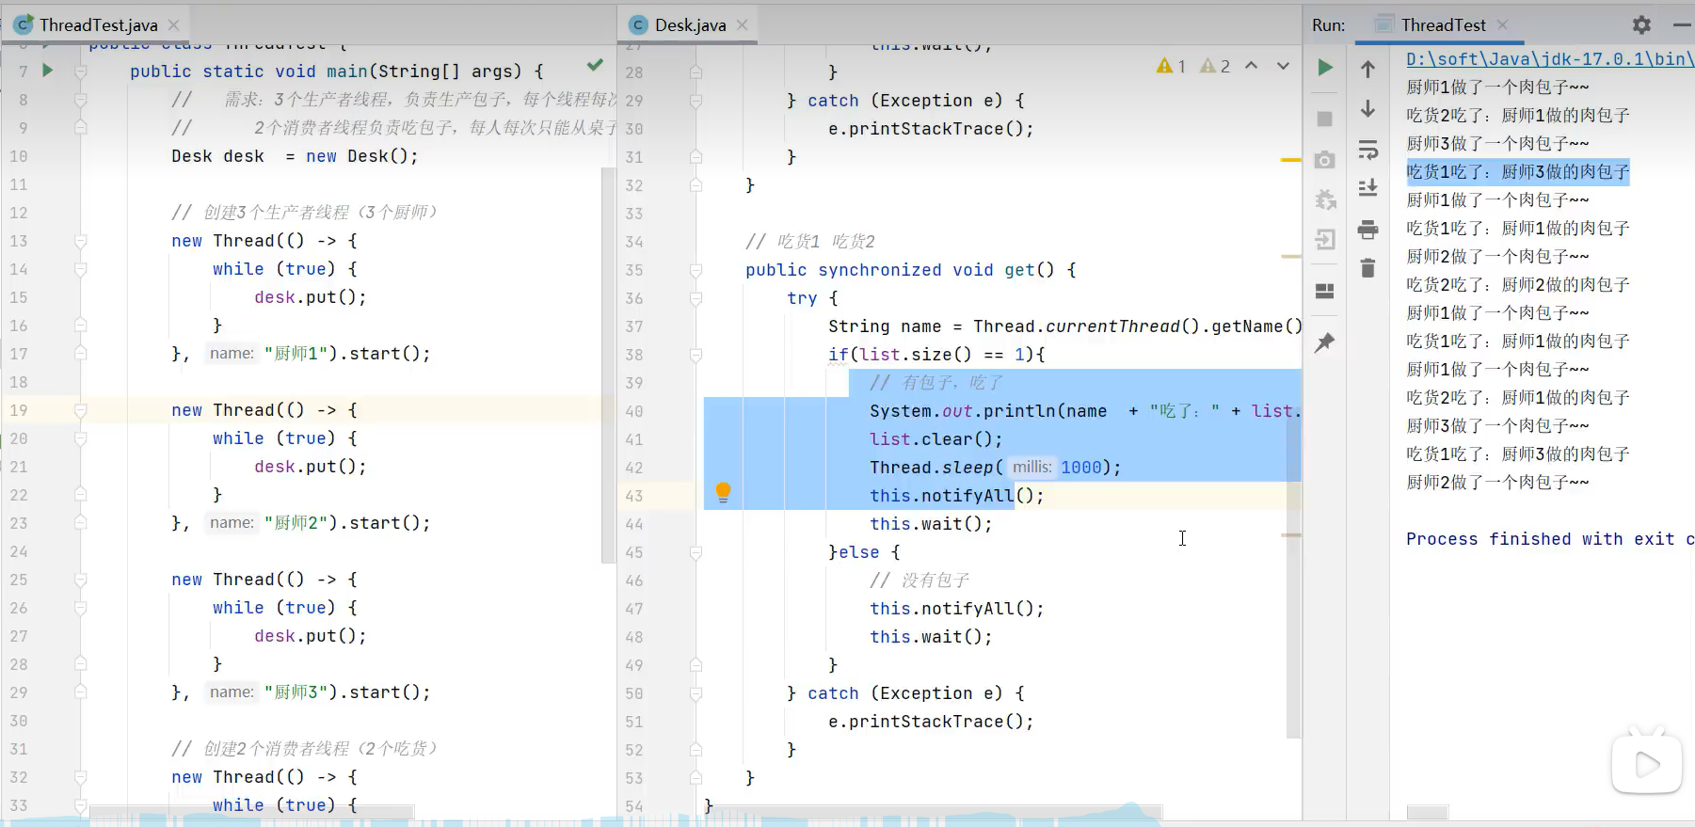Click the console horizontal scrollbar thumb

point(1427,812)
